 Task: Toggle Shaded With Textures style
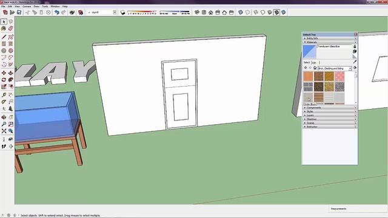pos(276,12)
